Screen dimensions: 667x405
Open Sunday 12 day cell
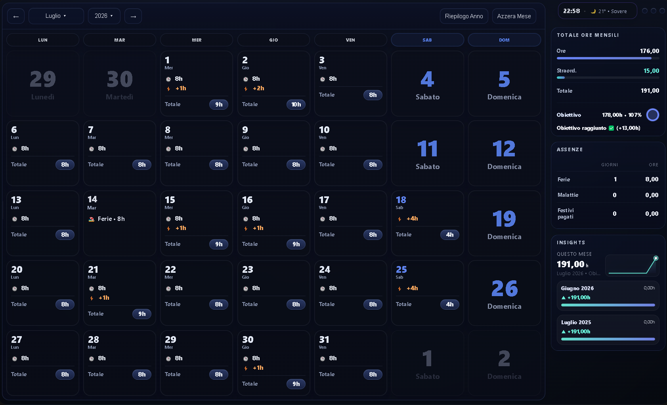click(504, 153)
